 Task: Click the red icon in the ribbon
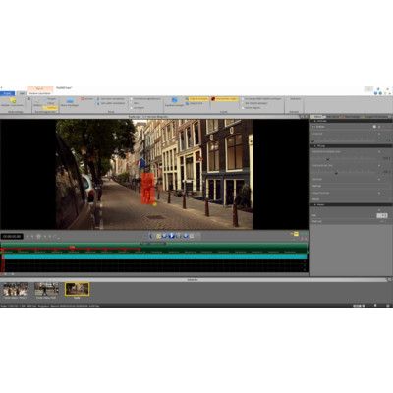tap(83, 98)
